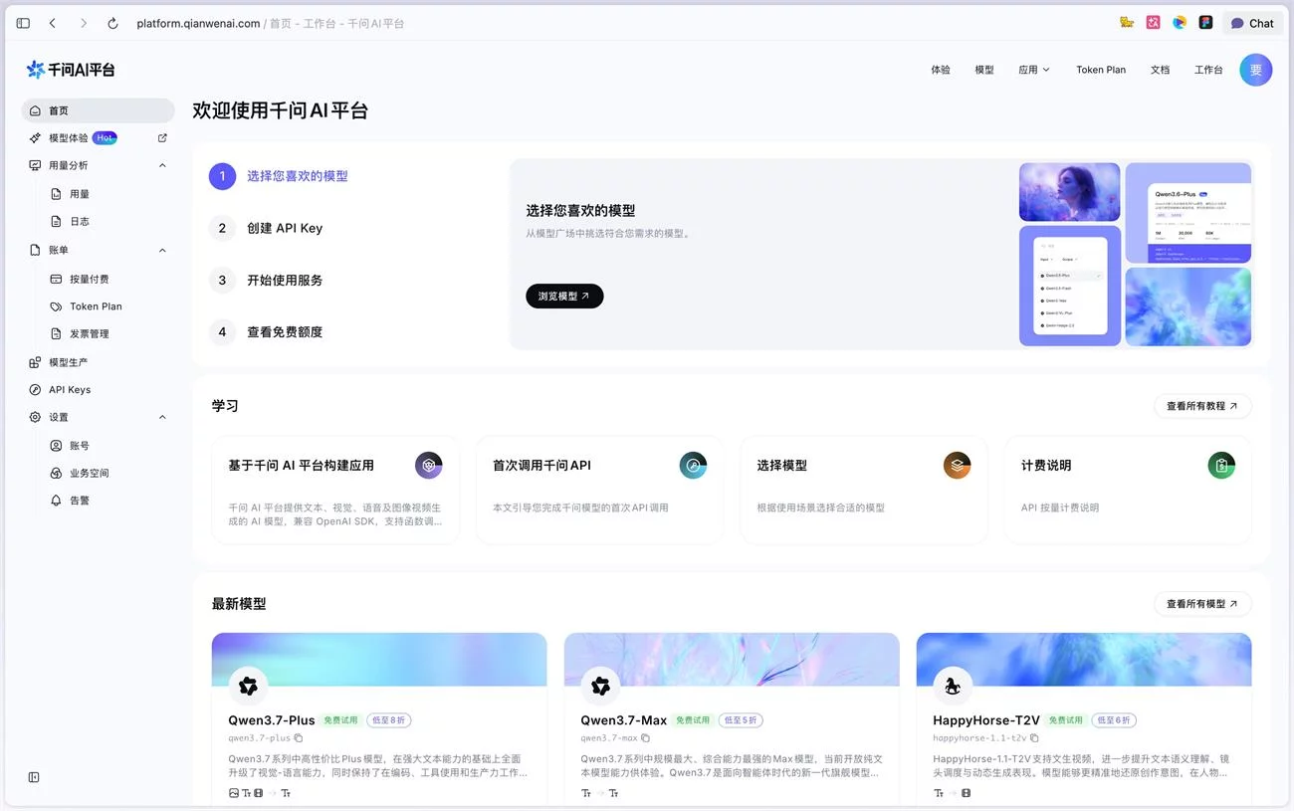The width and height of the screenshot is (1294, 811).
Task: Open the Qwen3.7-Plus model card title
Action: pyautogui.click(x=272, y=720)
